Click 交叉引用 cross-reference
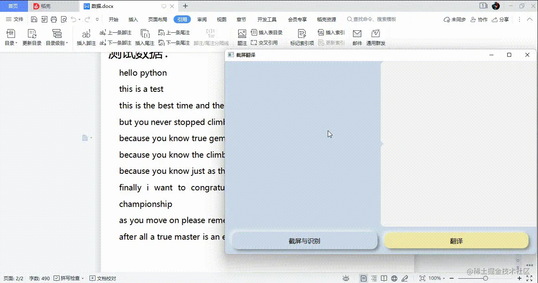This screenshot has height=283, width=538. [x=264, y=43]
